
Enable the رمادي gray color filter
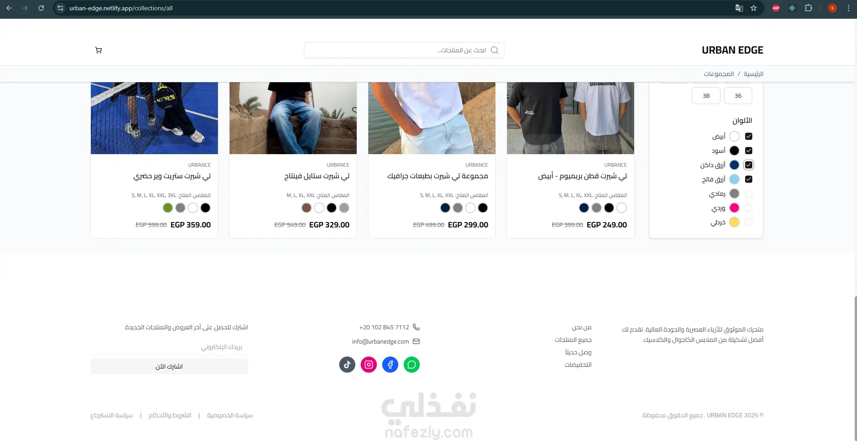[x=749, y=193]
